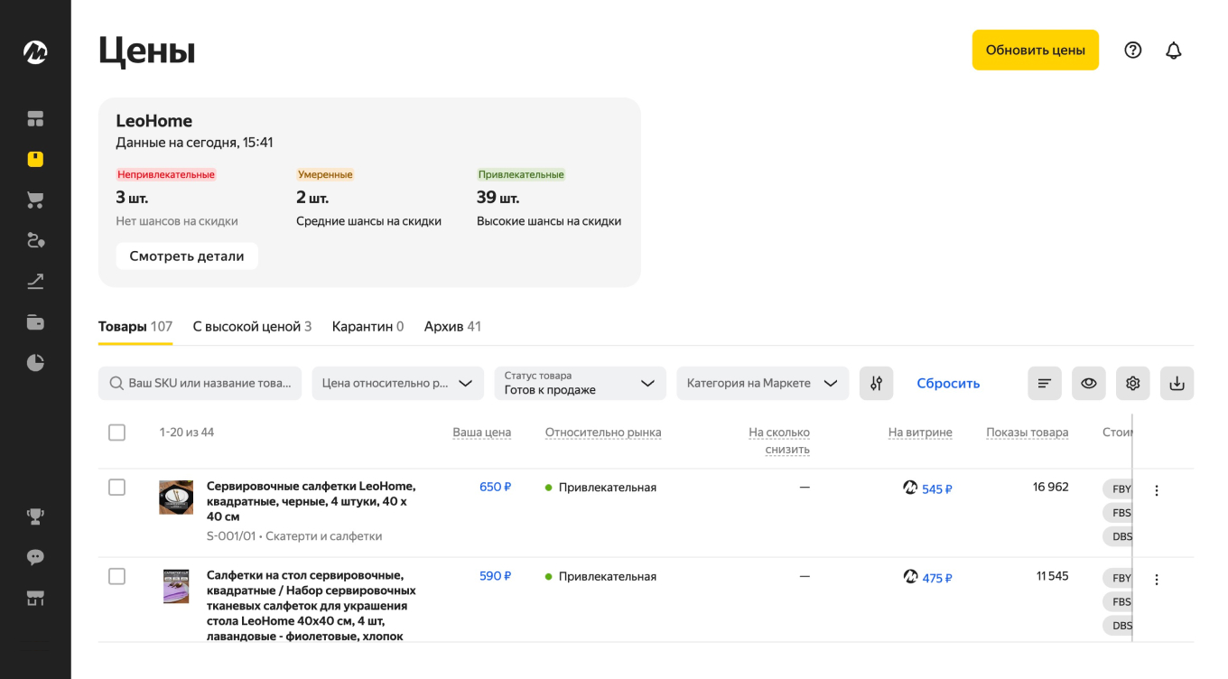Open the "Цена относительно р..." dropdown
The image size is (1228, 679).
397,383
